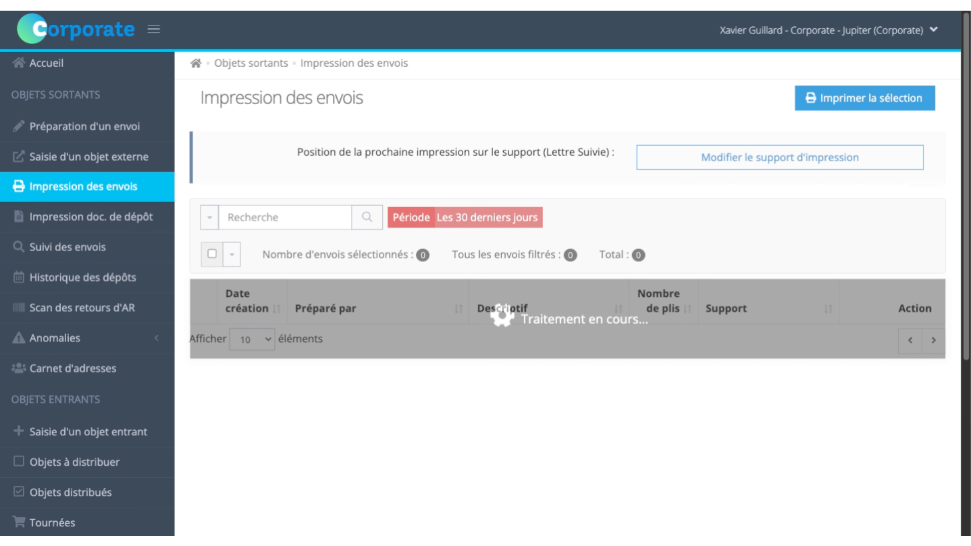Sort by Nombre de plis column
This screenshot has height=546, width=971.
click(664, 301)
